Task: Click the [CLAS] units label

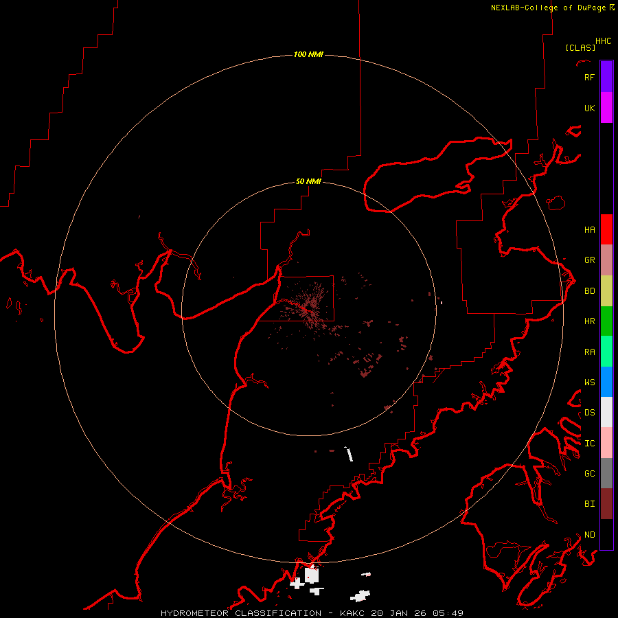Action: pos(580,47)
